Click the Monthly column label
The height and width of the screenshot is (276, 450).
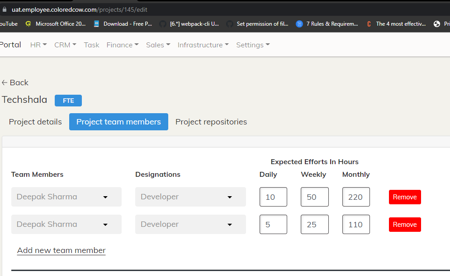(356, 175)
